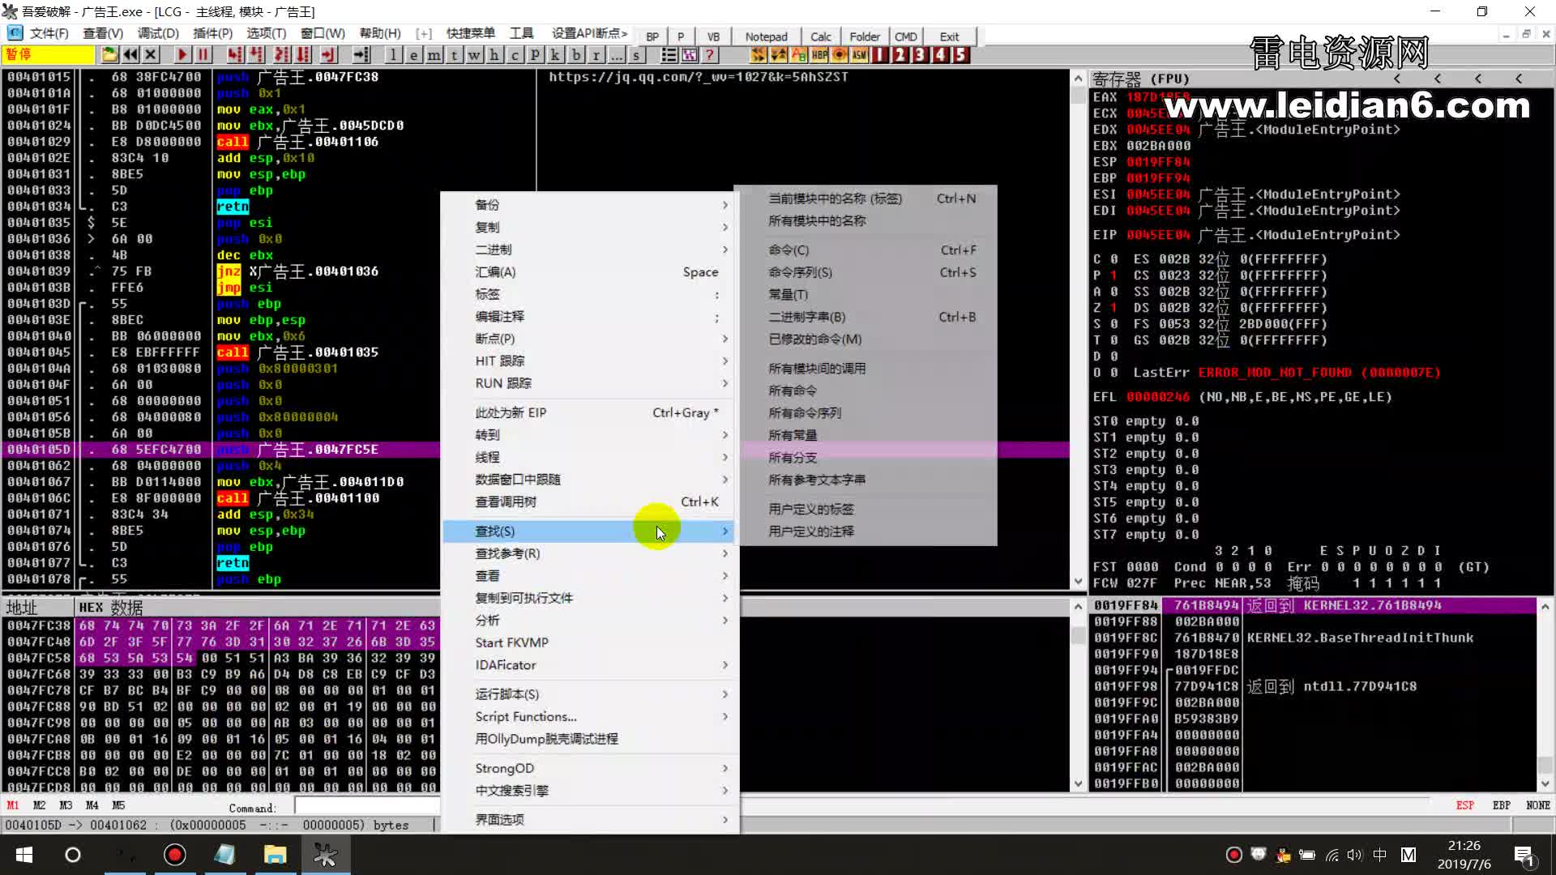1556x875 pixels.
Task: Open the Breakpoints window with the 'b' button
Action: click(576, 54)
